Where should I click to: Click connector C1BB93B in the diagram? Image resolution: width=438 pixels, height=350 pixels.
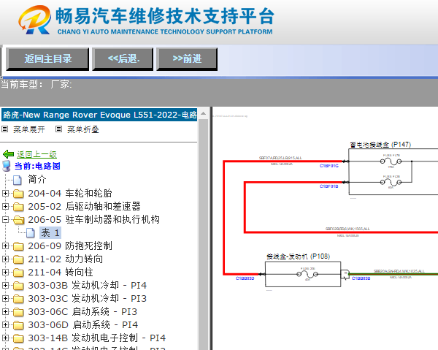click(x=361, y=278)
